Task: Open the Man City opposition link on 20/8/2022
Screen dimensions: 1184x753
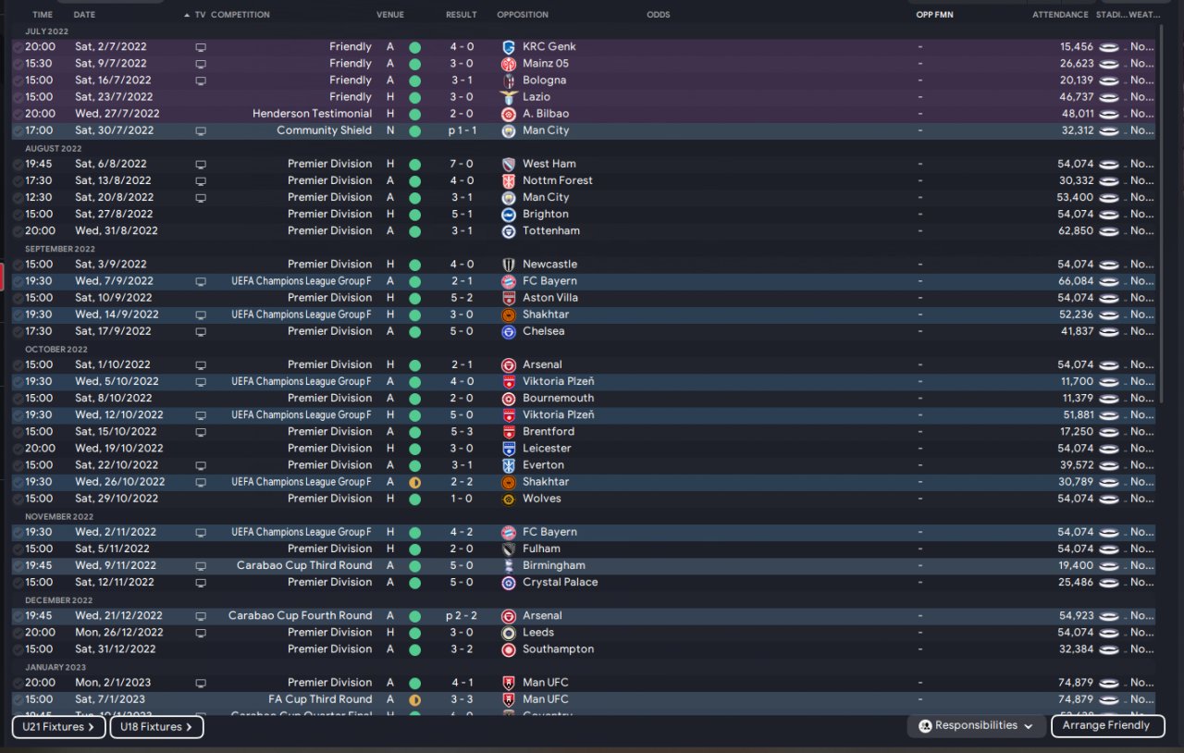Action: 546,198
